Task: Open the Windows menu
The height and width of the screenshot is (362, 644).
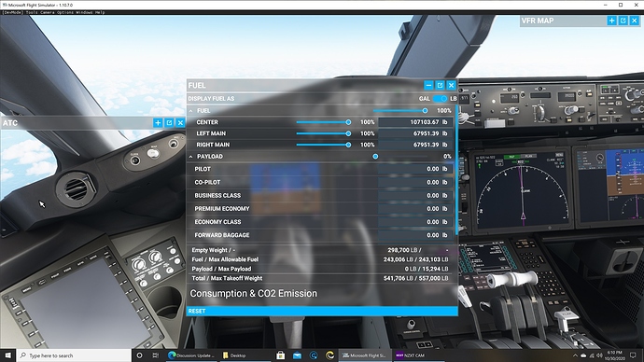Action: 85,12
